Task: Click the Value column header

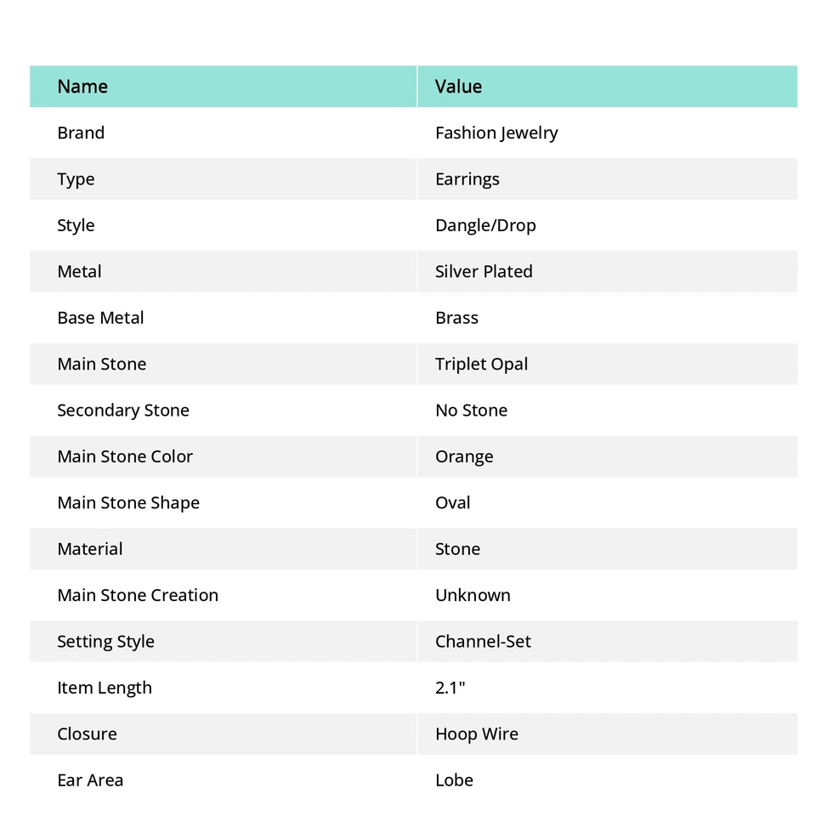Action: point(458,87)
